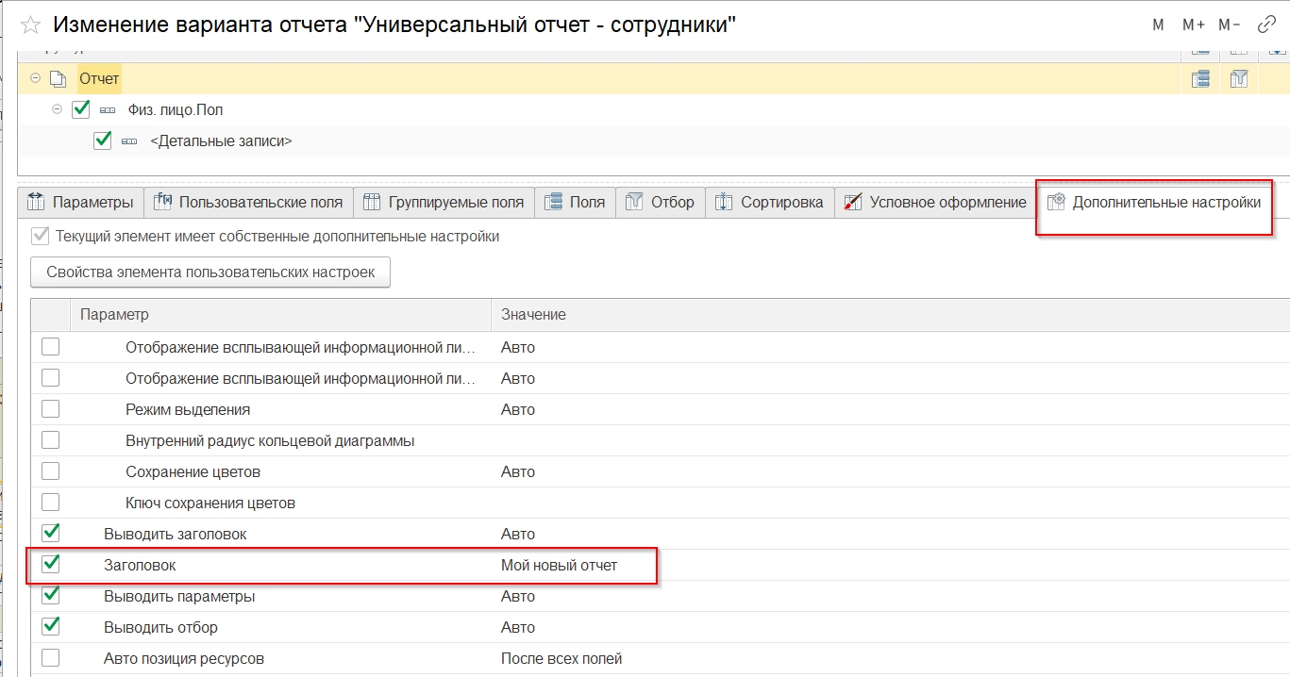Viewport: 1290px width, 677px height.
Task: Click the M memory button in the title bar
Action: click(1158, 25)
